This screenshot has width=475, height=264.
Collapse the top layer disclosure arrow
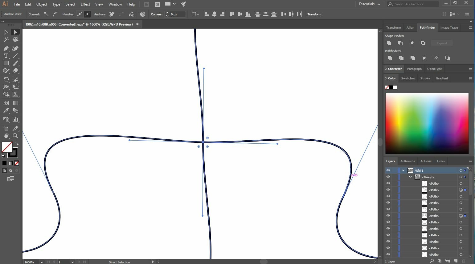click(403, 170)
